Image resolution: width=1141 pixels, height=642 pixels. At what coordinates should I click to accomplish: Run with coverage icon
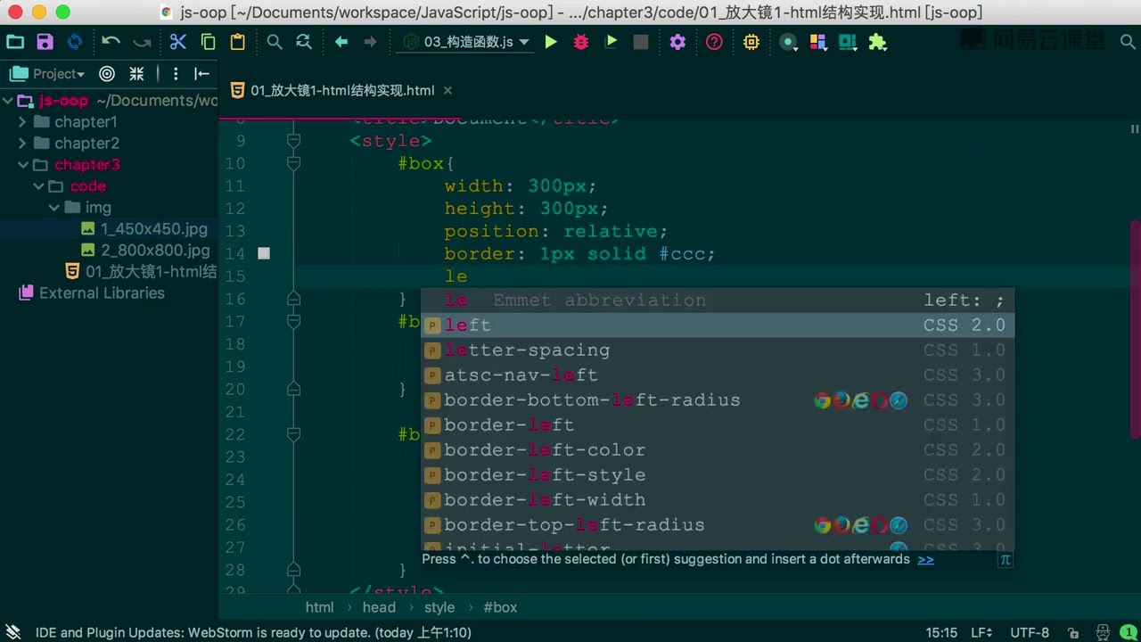point(611,42)
